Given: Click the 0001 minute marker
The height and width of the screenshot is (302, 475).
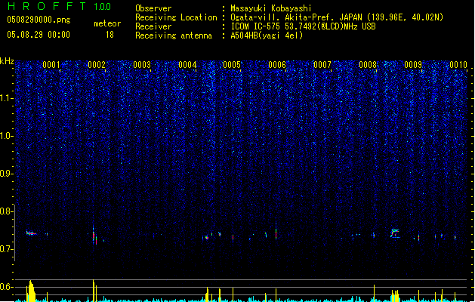Looking at the screenshot, I should [51, 65].
